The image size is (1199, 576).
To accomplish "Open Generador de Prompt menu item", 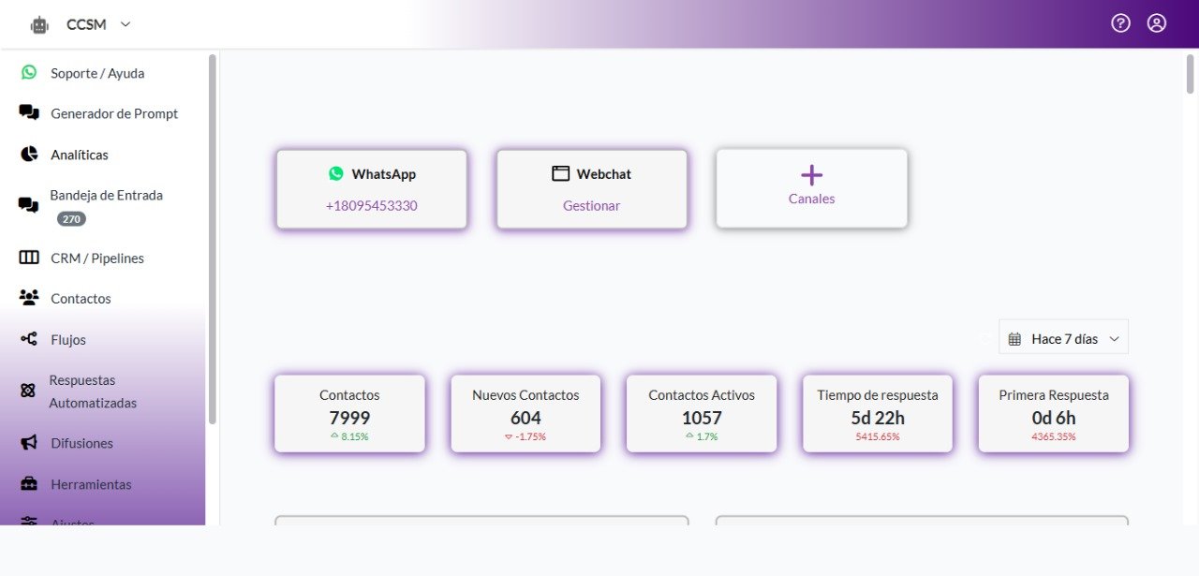I will coord(113,113).
